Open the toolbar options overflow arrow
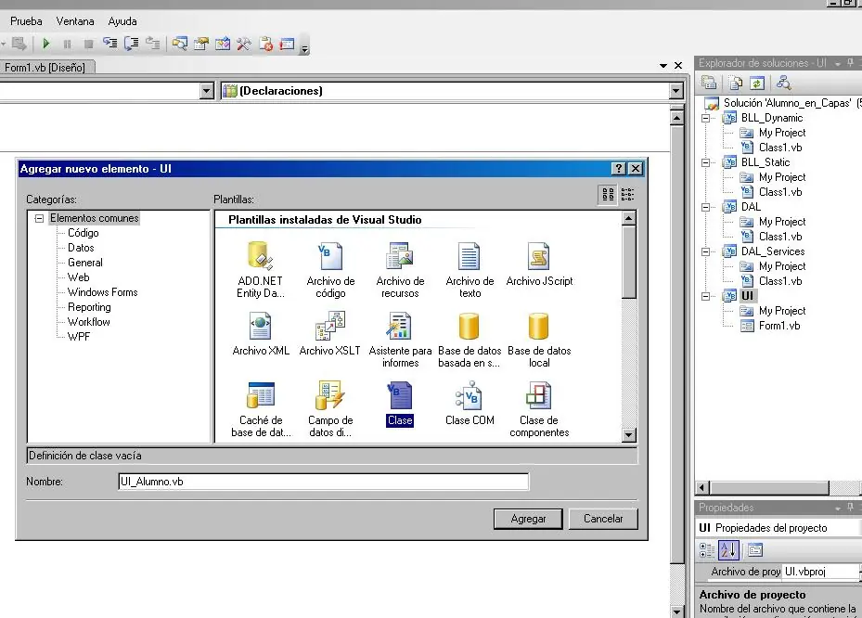 (x=305, y=48)
